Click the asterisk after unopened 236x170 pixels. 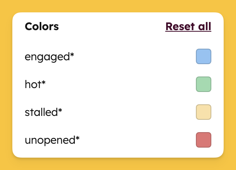[78, 138]
